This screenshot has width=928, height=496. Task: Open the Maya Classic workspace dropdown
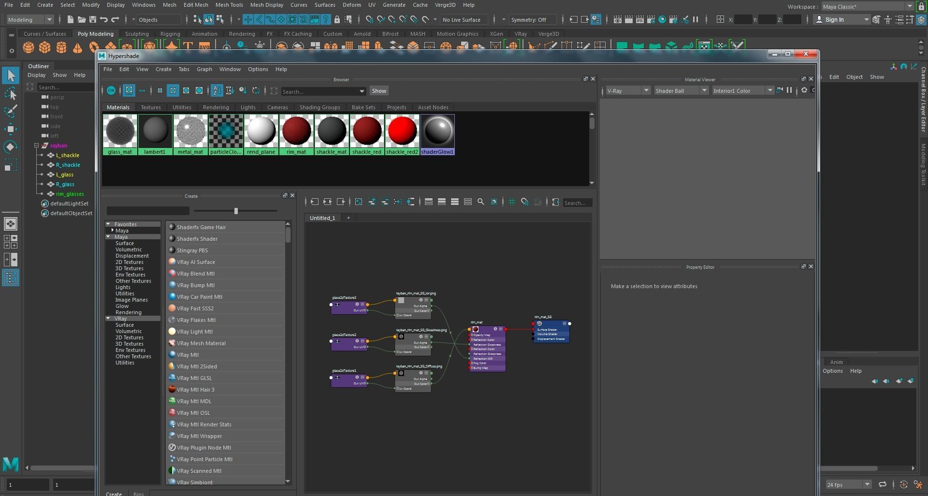pyautogui.click(x=867, y=7)
